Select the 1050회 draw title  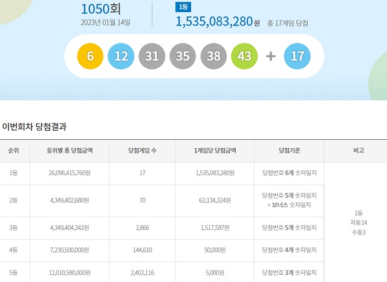[x=101, y=9]
